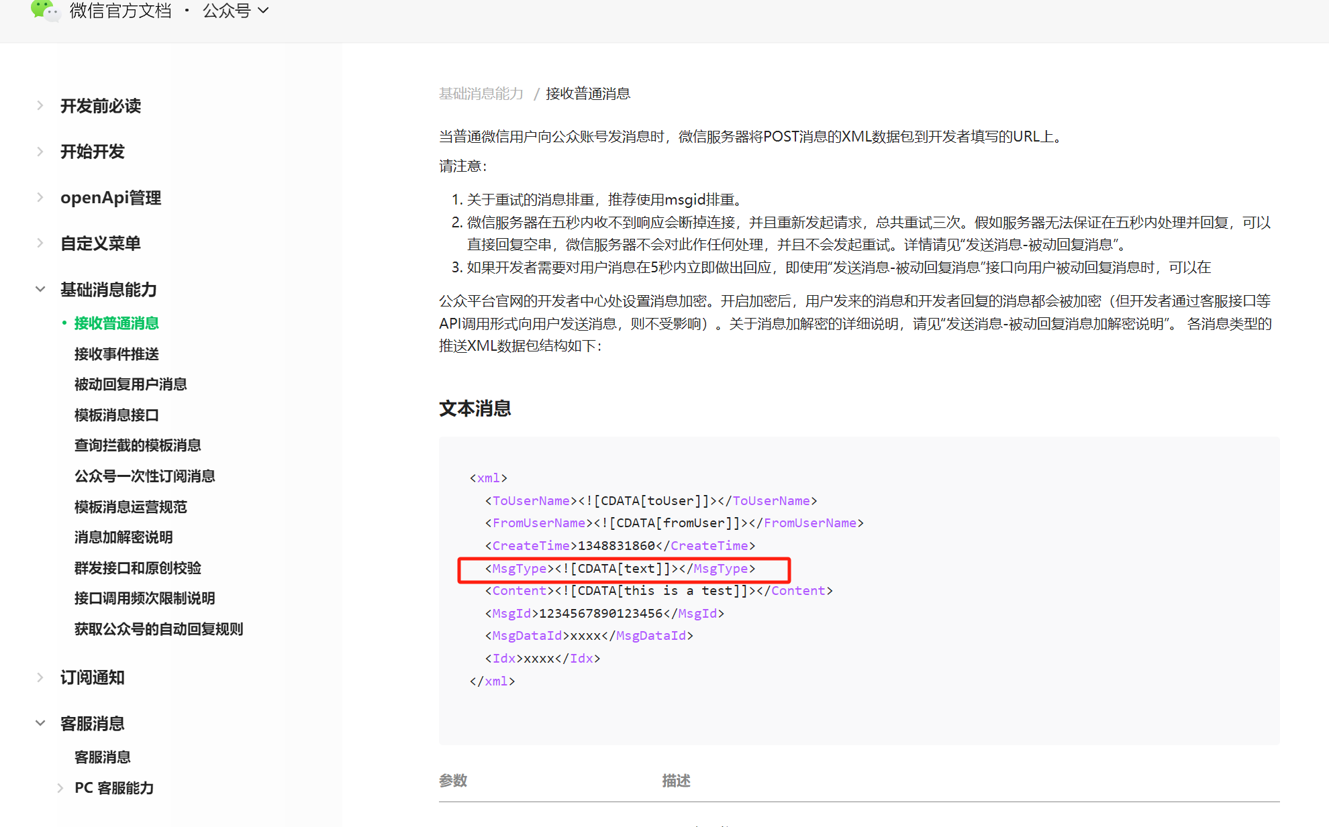Click the MsgDataId code line
This screenshot has width=1329, height=827.
click(x=589, y=636)
